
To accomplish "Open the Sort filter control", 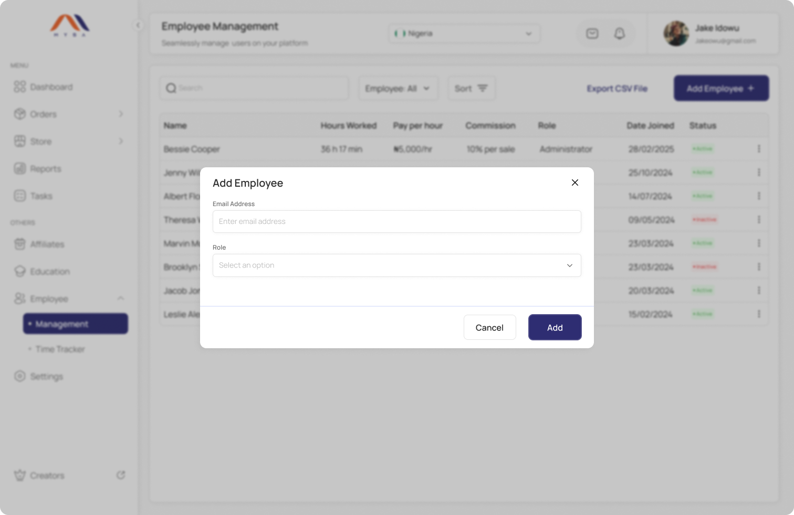I will (471, 88).
